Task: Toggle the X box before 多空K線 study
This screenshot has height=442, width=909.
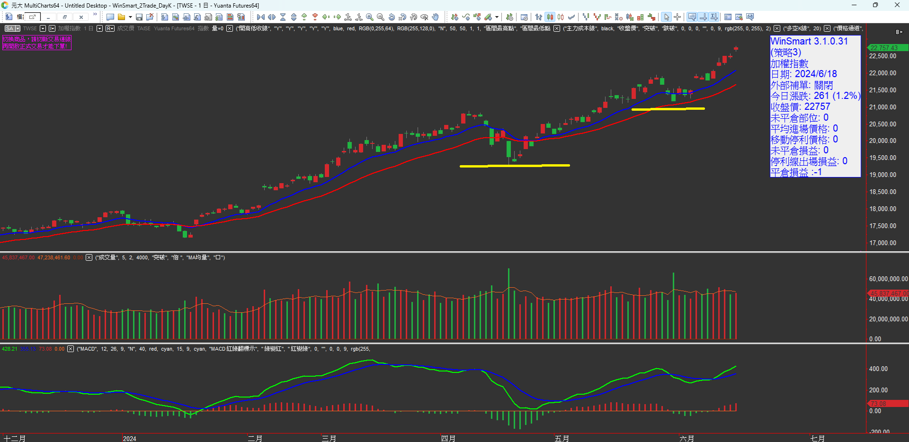Action: [x=777, y=28]
